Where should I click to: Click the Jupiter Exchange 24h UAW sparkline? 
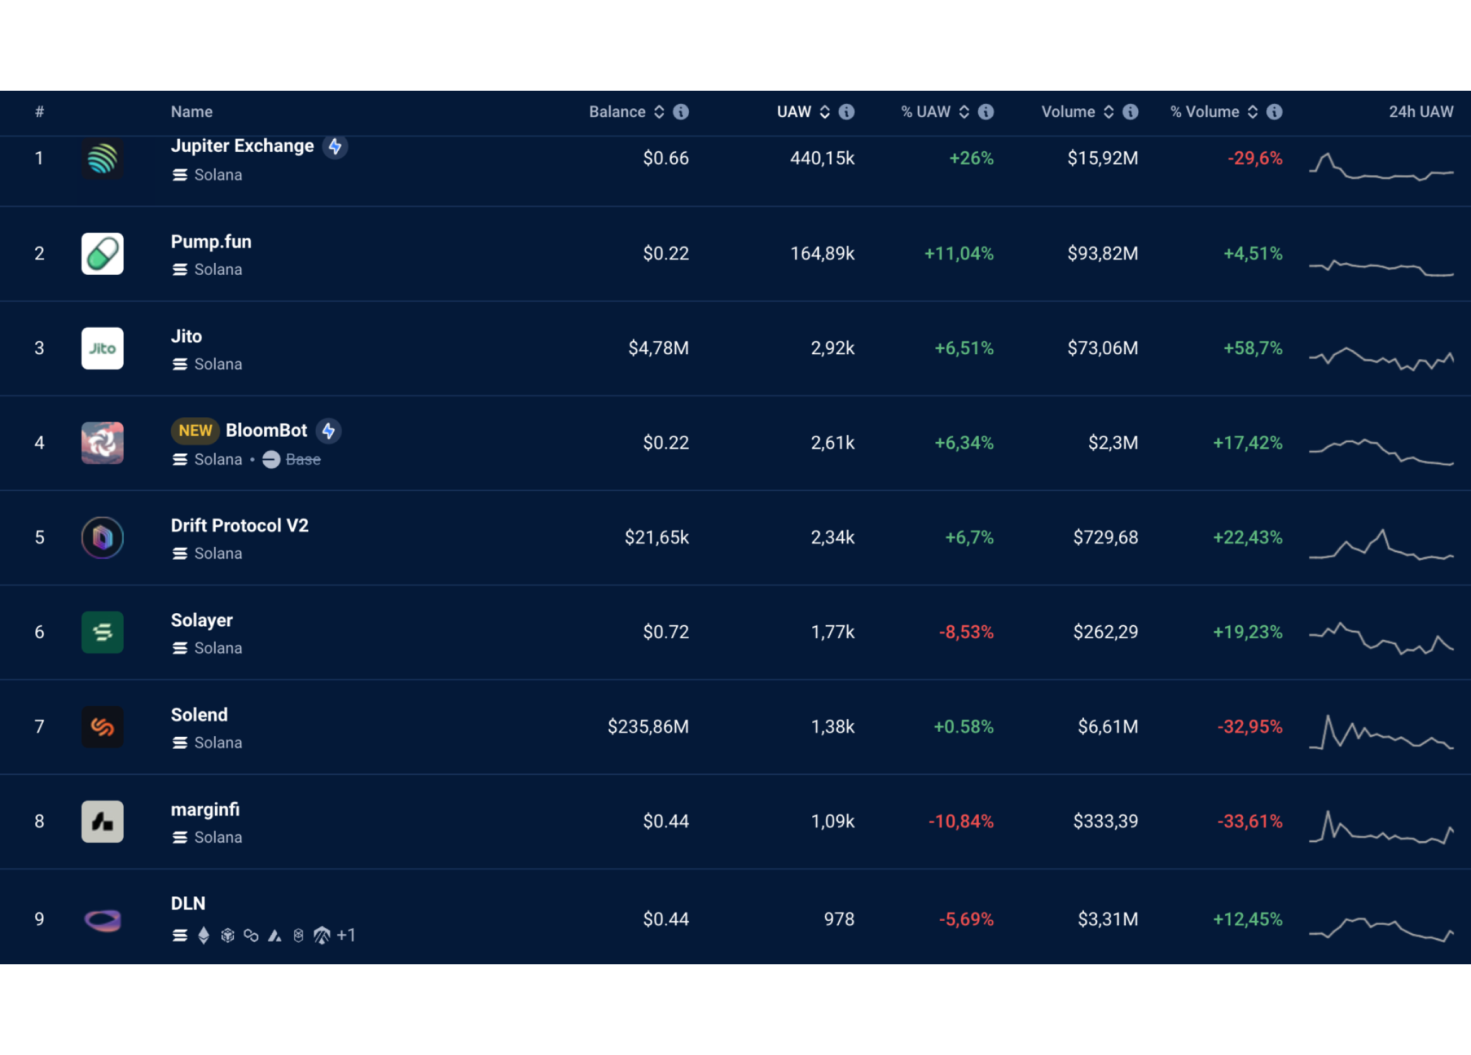(1381, 166)
